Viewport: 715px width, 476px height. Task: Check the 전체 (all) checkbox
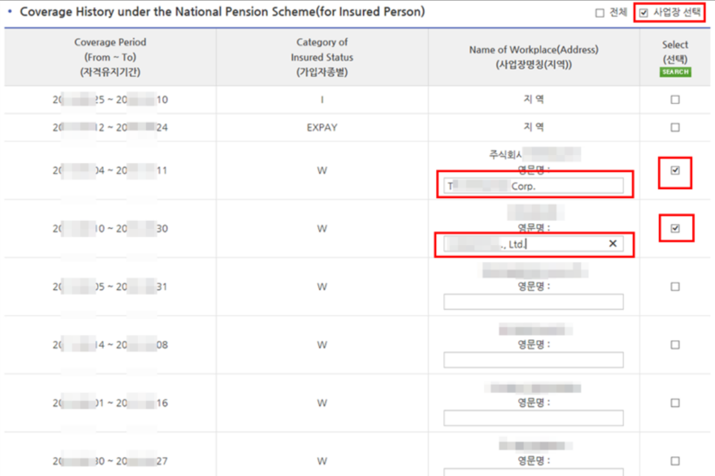pyautogui.click(x=600, y=13)
